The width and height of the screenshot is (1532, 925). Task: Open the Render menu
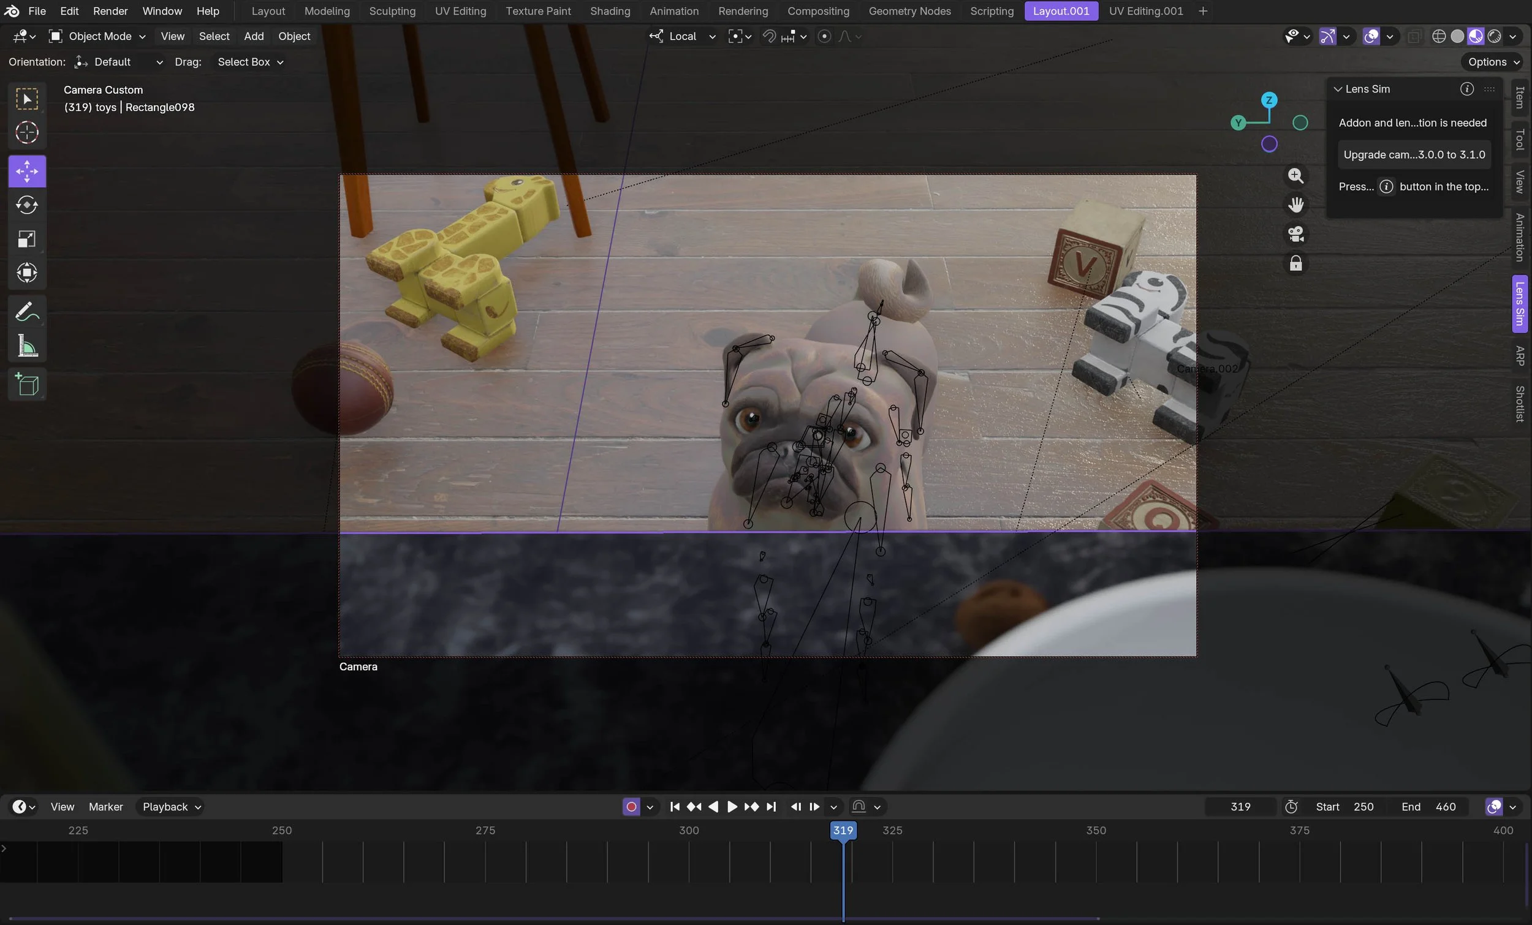pyautogui.click(x=110, y=11)
